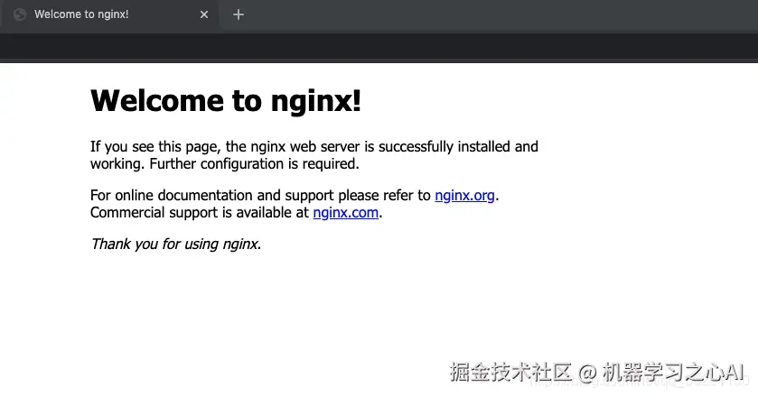
Task: Click the "If you see this page" line
Action: [314, 146]
